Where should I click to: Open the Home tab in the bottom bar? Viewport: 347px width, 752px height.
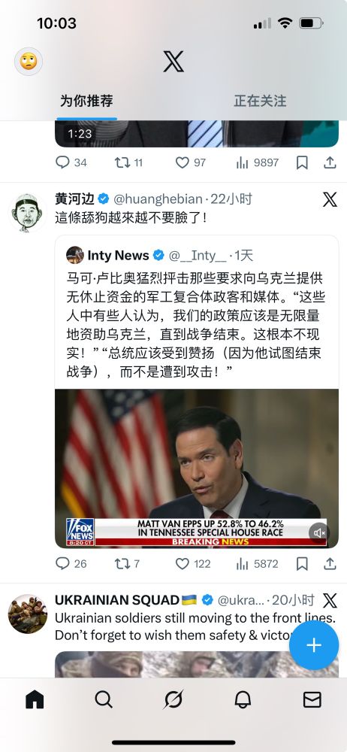pos(35,699)
